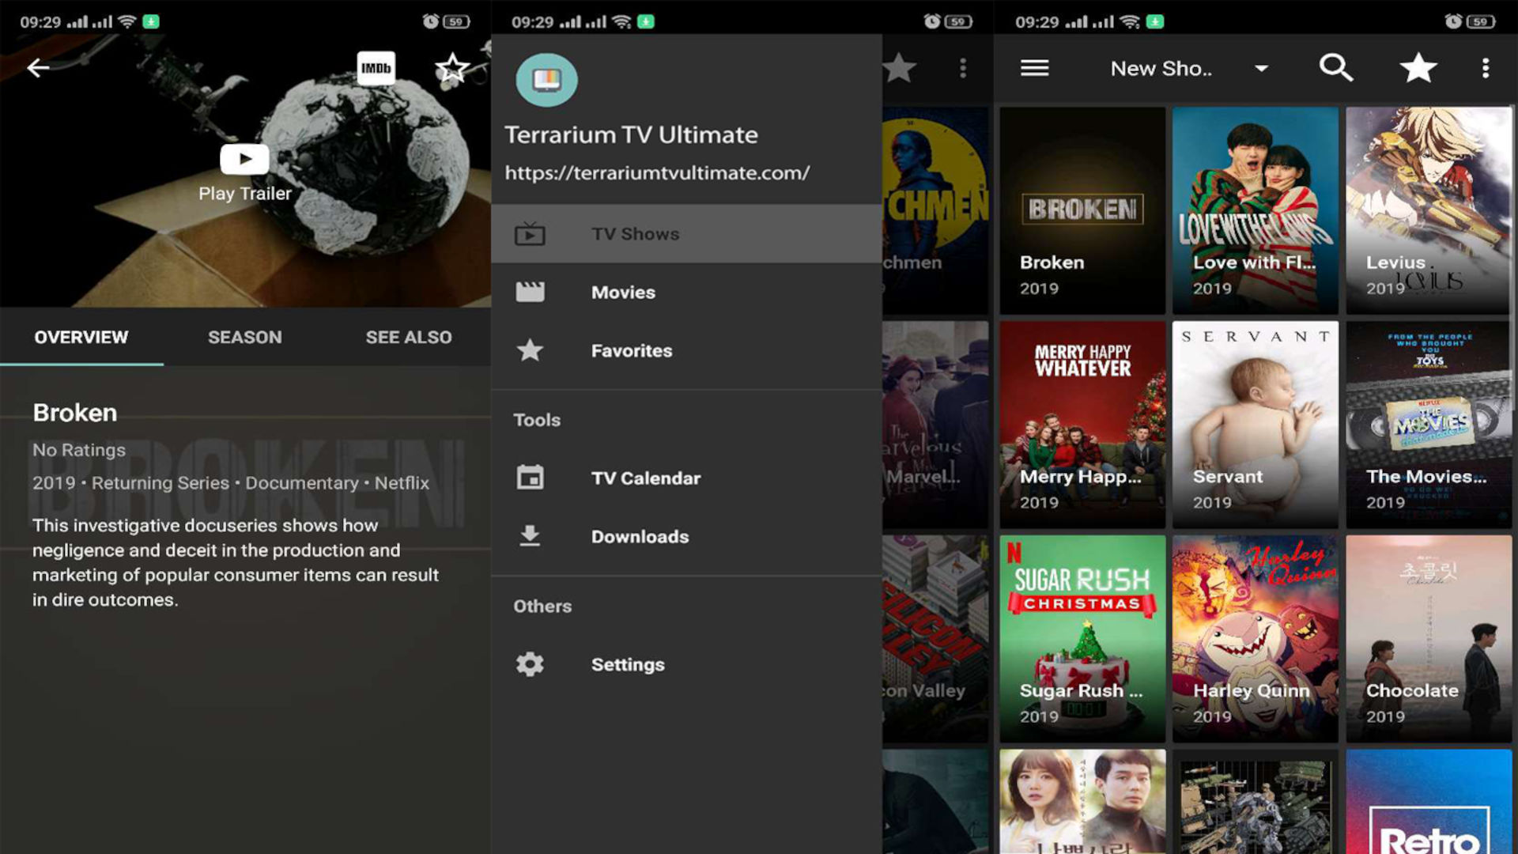Click the alarm icon in right status bar

pos(1452,21)
